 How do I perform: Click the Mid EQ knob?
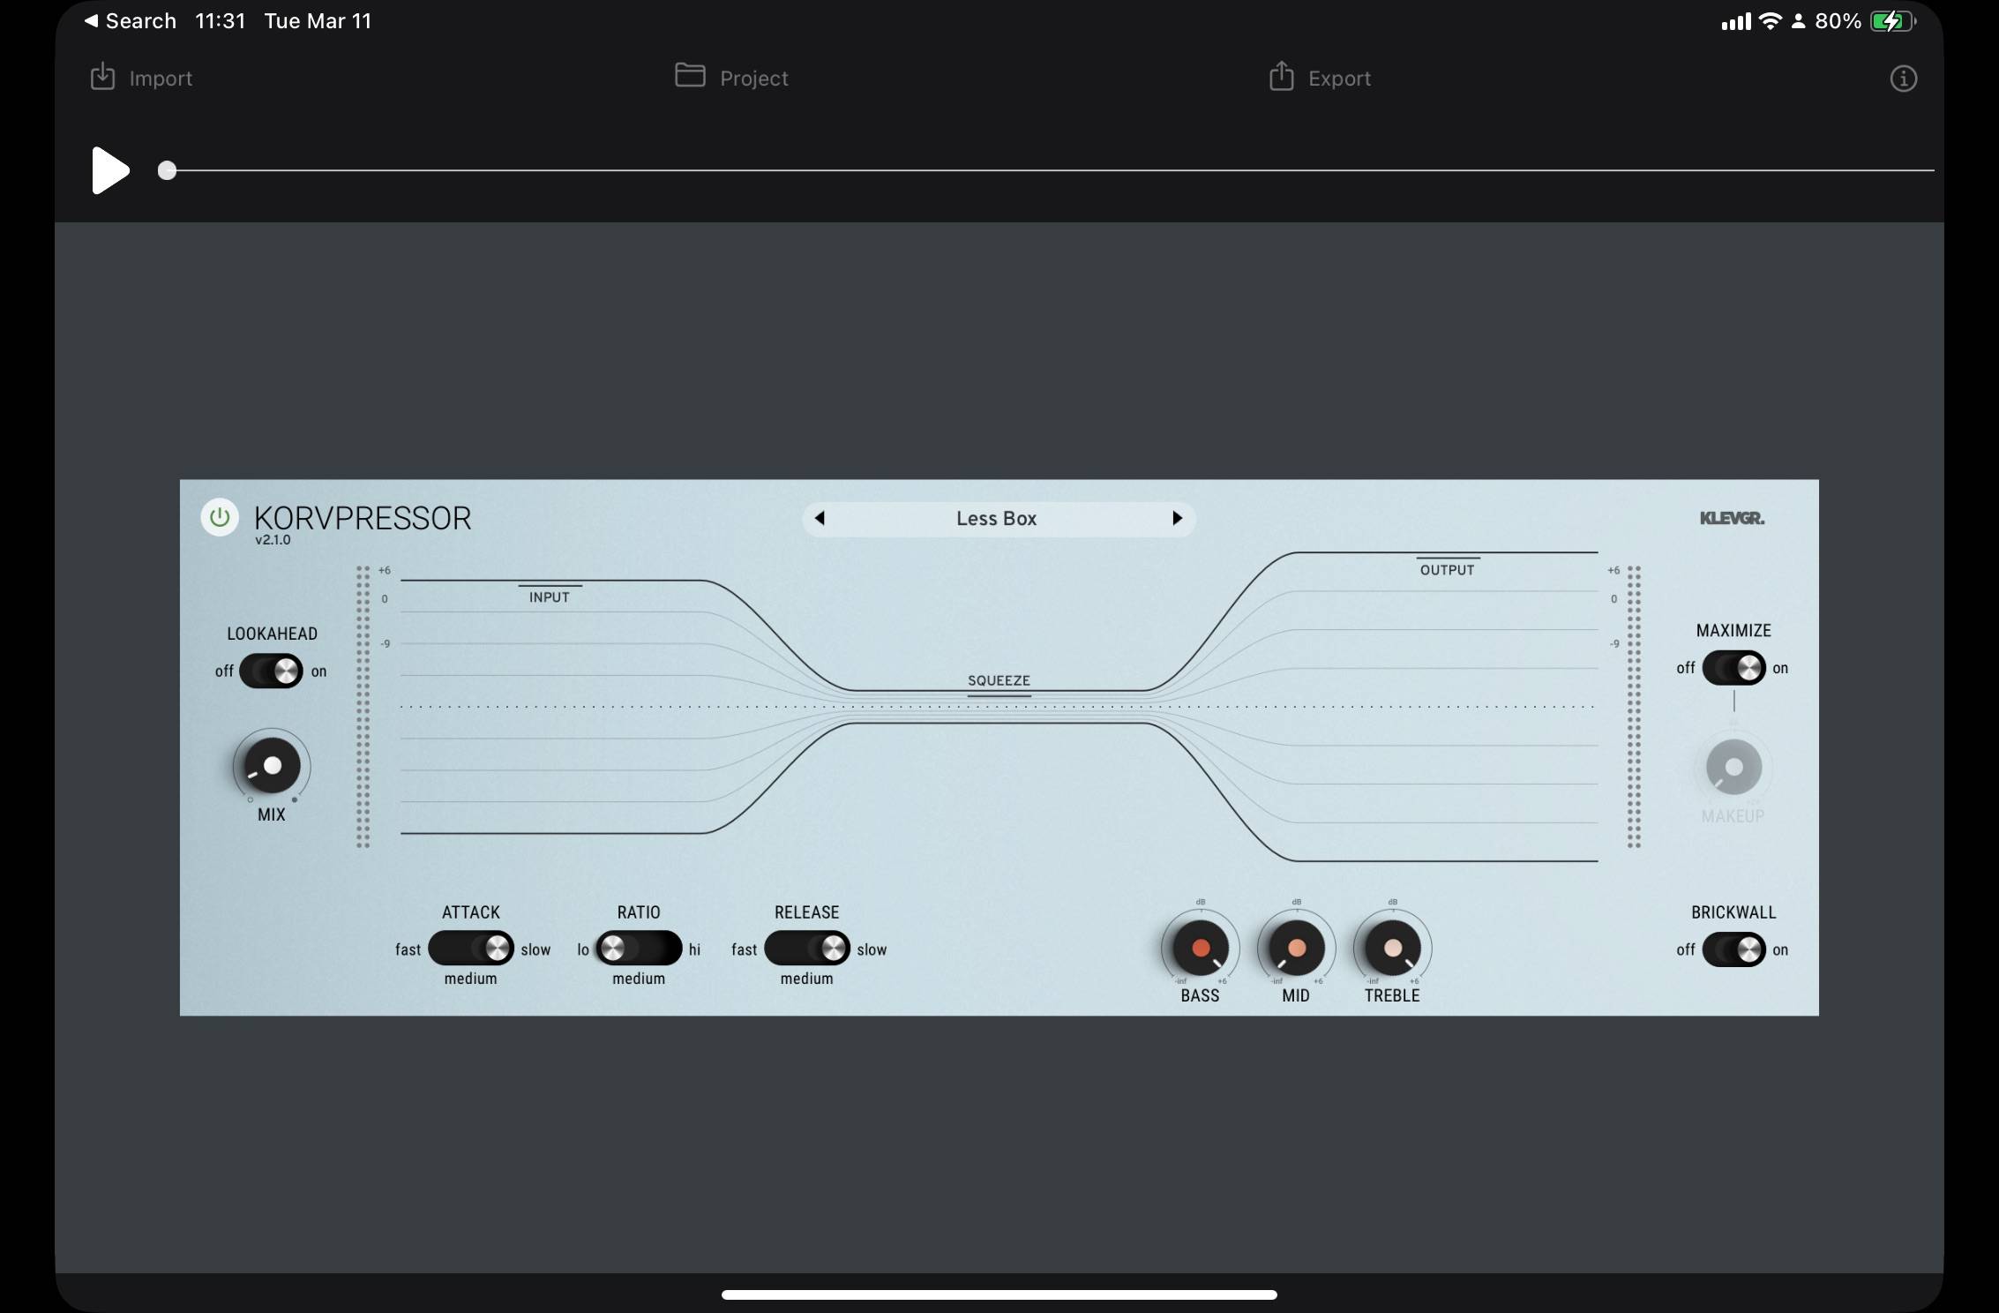point(1296,949)
